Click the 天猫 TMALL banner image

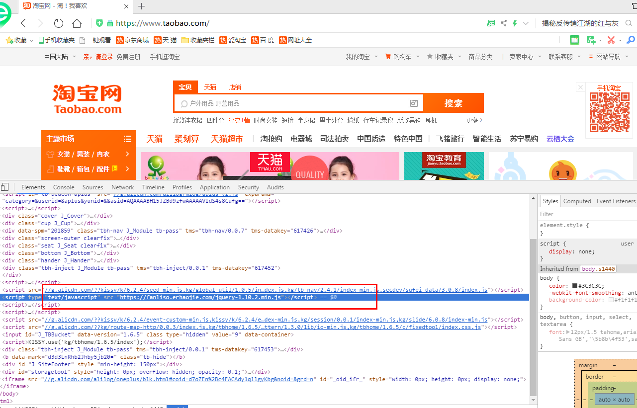click(x=270, y=162)
